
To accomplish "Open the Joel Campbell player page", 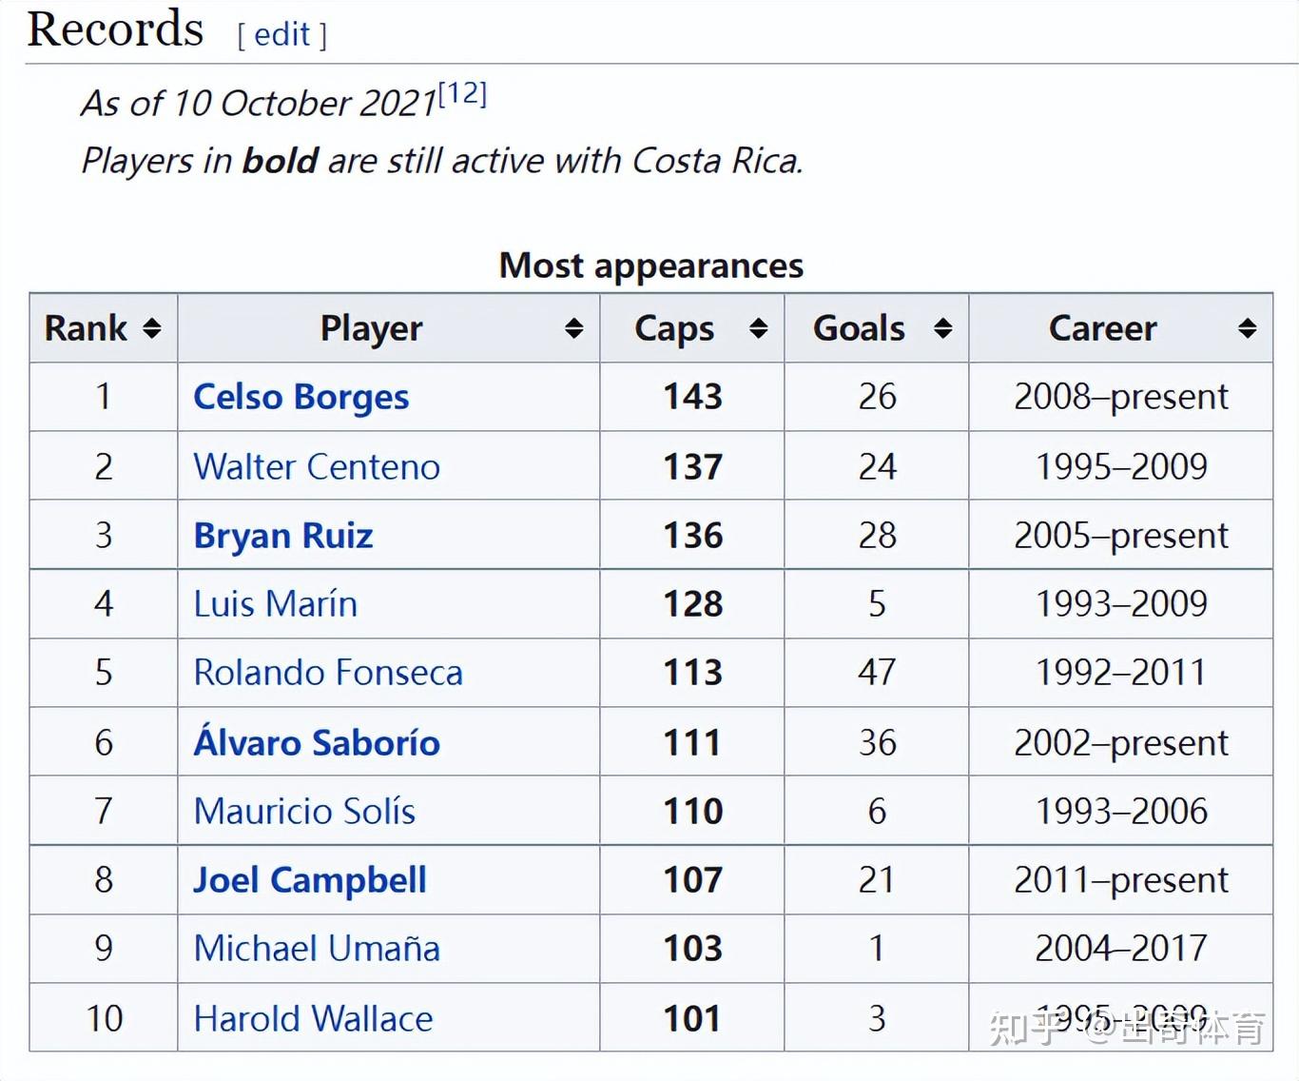I will [x=309, y=880].
